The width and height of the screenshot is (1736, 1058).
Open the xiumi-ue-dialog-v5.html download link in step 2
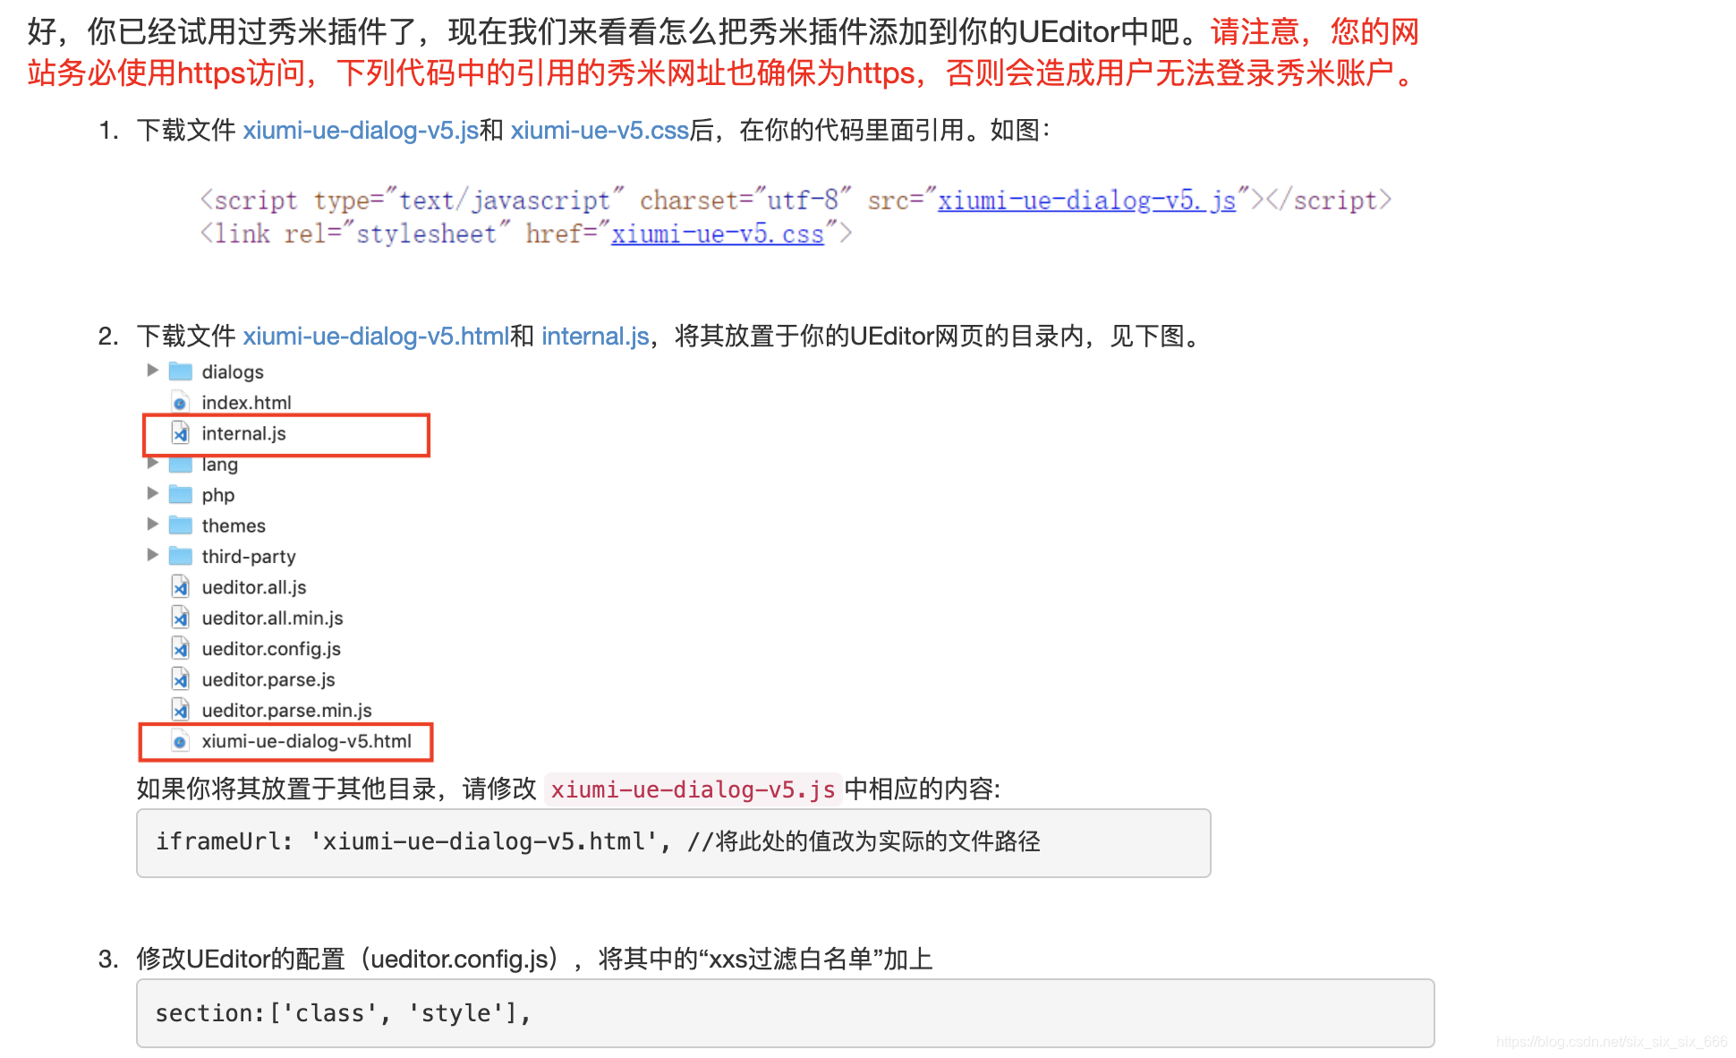coord(375,337)
